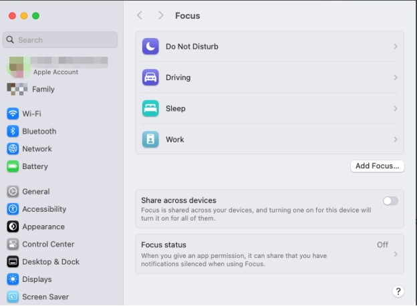Go back using the left arrow
This screenshot has width=417, height=306.
(140, 15)
